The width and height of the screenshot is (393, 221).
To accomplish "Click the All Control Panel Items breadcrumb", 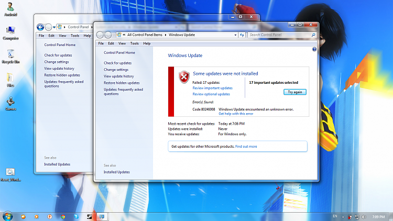I will [x=145, y=35].
